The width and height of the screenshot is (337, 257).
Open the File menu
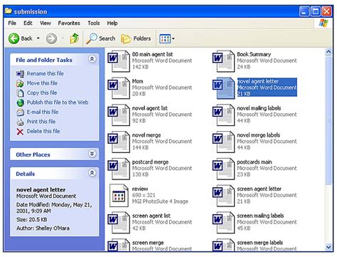(12, 23)
